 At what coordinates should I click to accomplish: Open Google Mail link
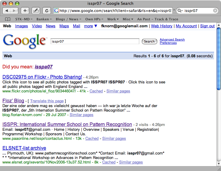[x=77, y=26]
